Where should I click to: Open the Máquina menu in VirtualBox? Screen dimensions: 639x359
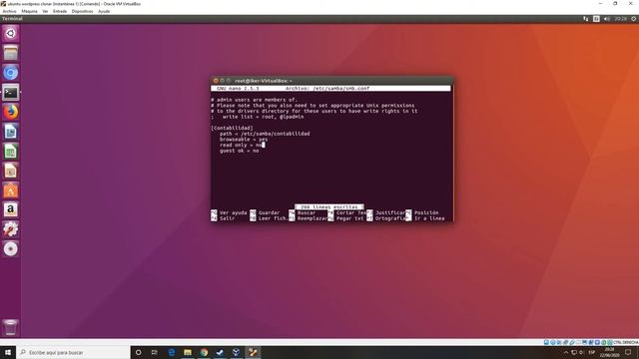(x=29, y=11)
